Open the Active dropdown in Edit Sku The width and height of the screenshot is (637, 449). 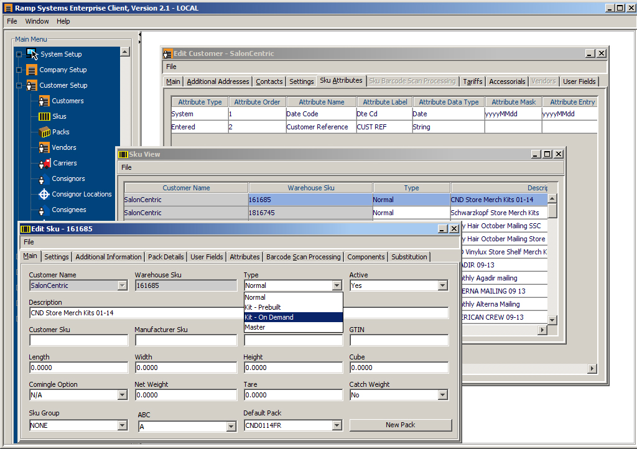coord(442,285)
